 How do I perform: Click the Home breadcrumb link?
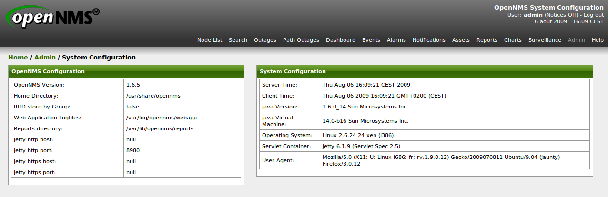(x=18, y=58)
